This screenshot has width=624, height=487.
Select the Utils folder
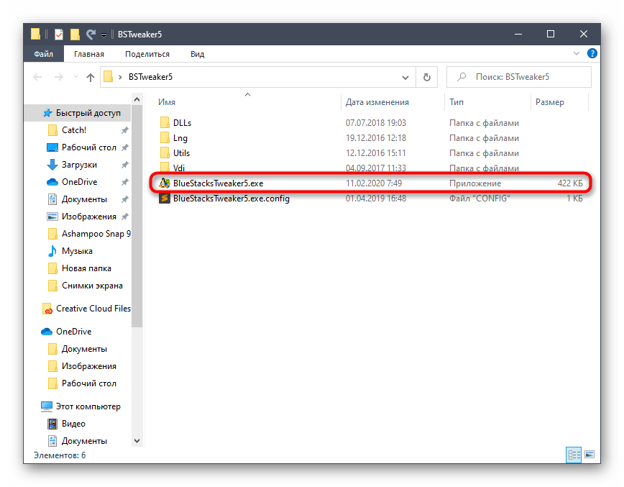181,153
